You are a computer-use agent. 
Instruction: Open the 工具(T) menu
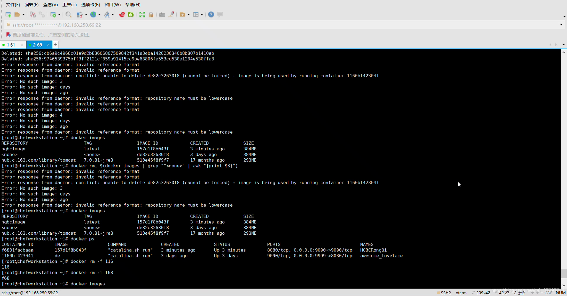click(69, 5)
